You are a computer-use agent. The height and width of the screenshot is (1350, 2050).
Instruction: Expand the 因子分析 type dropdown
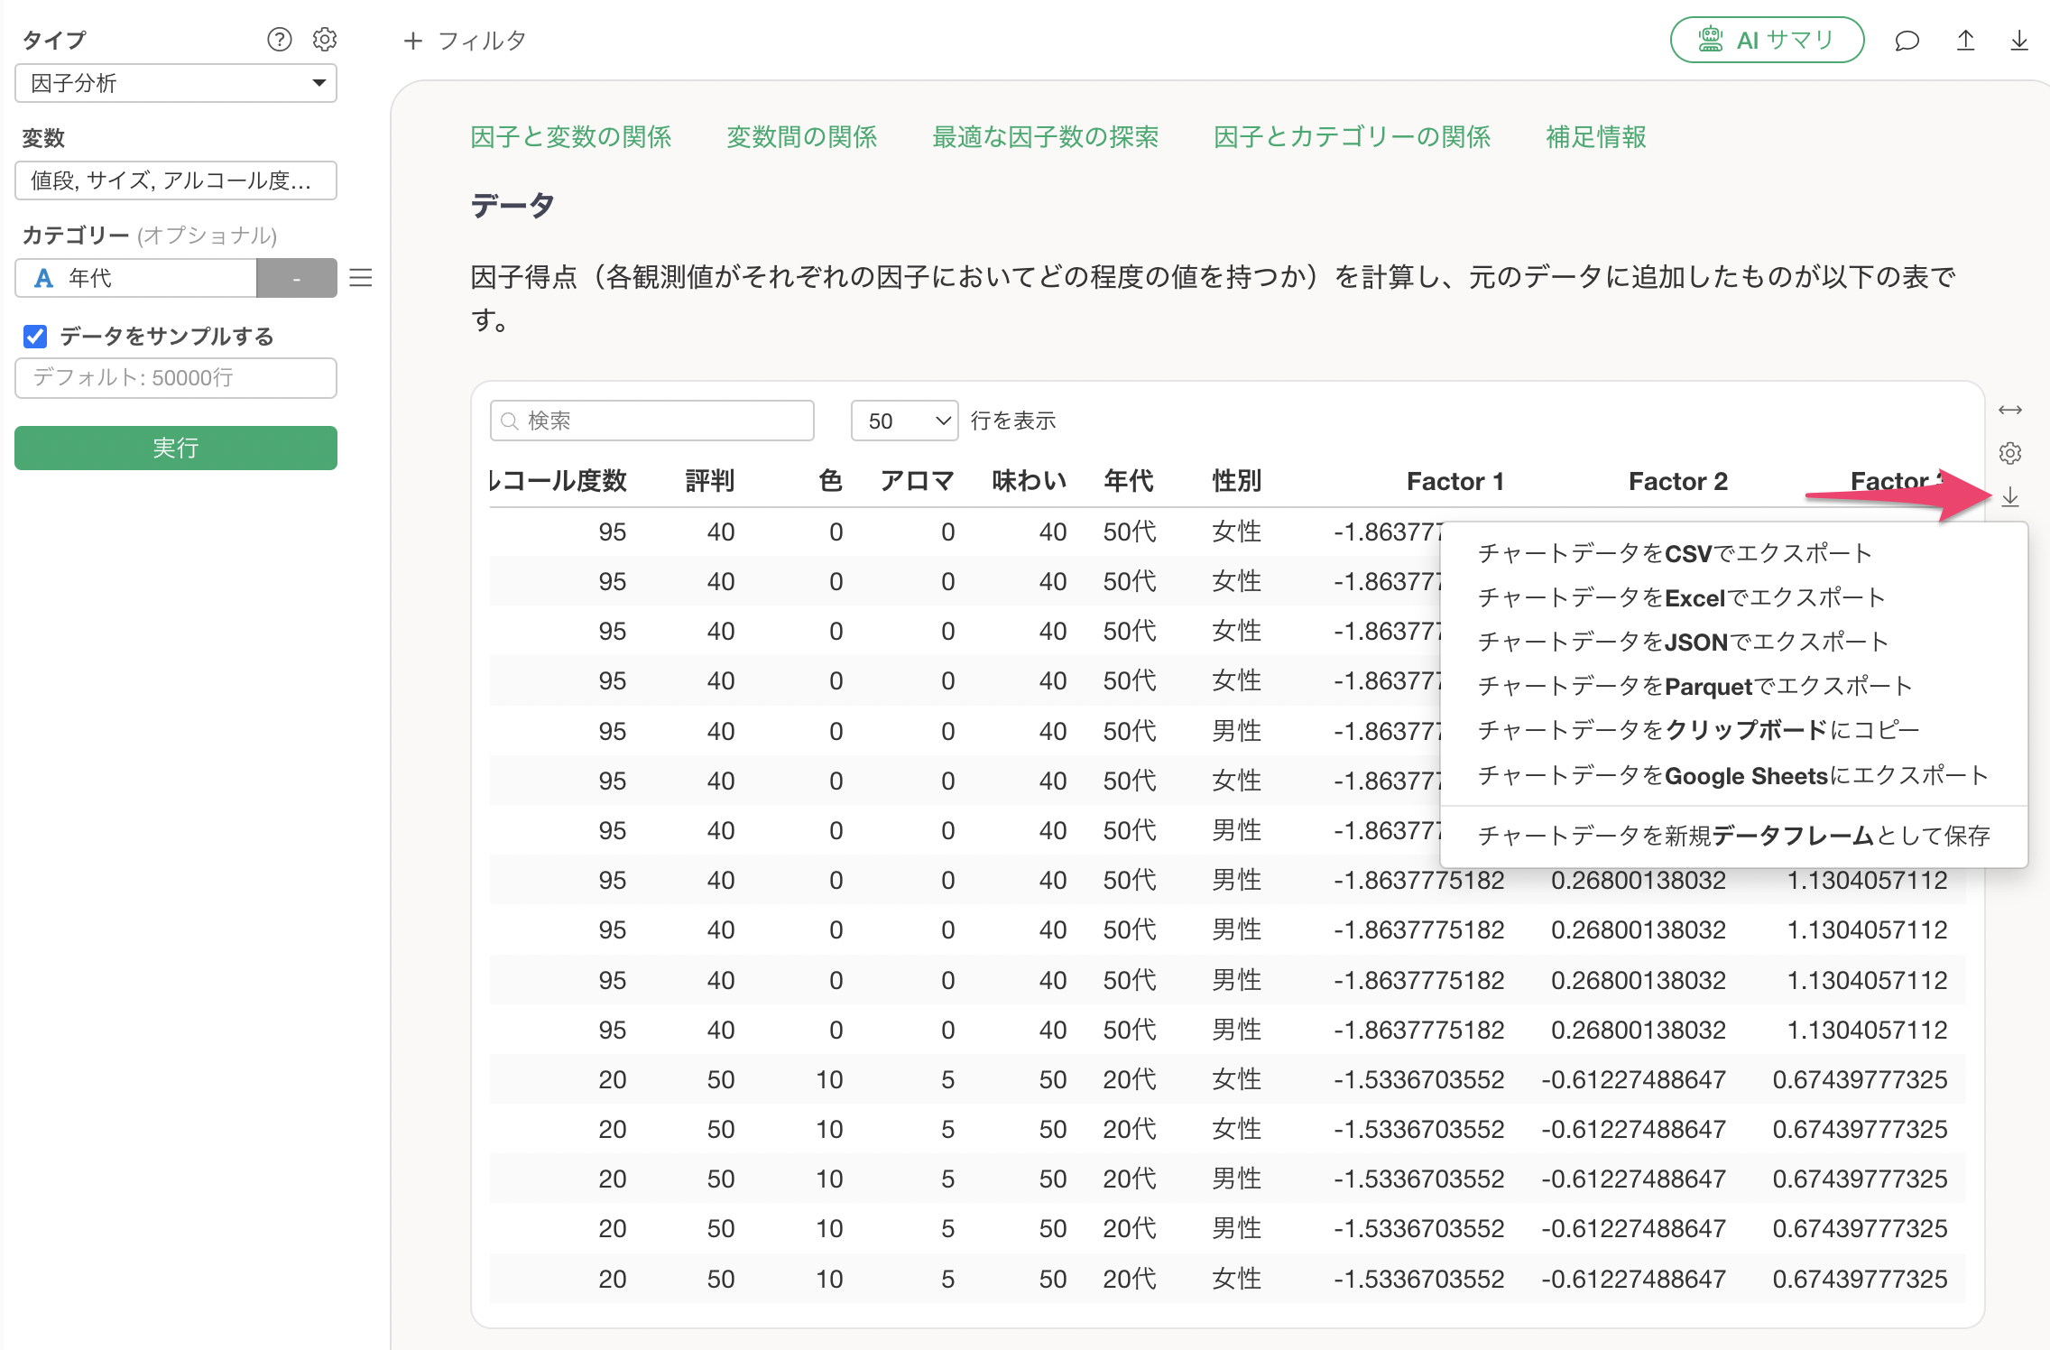[176, 83]
